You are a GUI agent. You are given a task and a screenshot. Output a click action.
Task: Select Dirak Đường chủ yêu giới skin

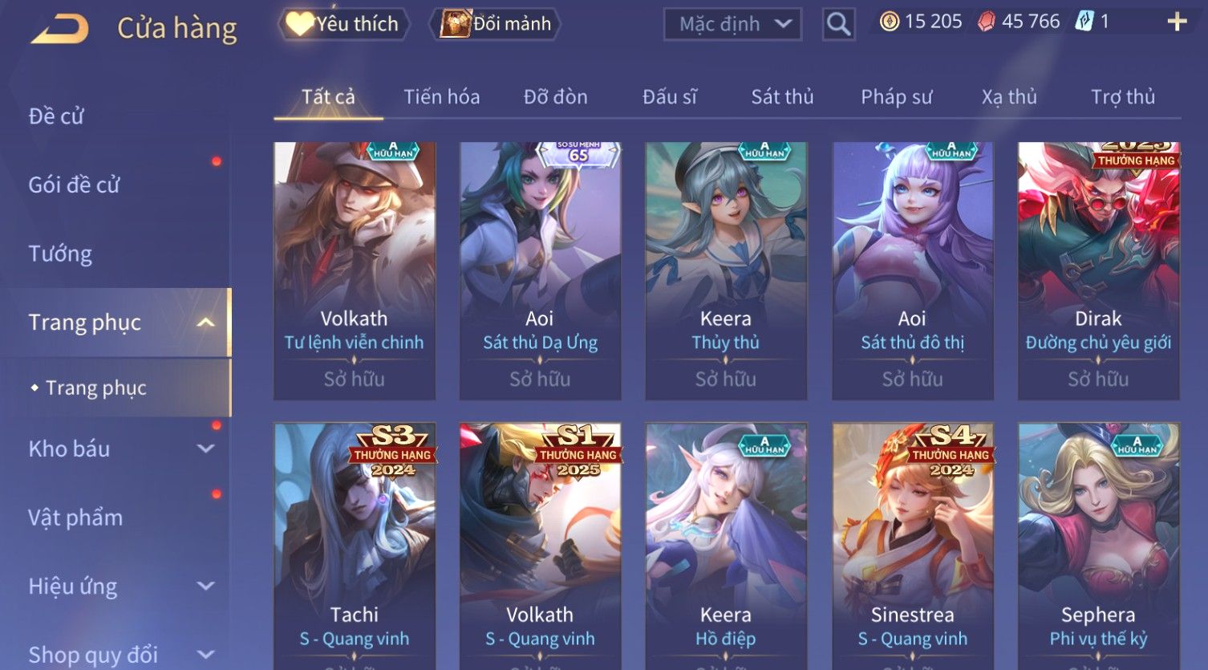click(x=1098, y=271)
